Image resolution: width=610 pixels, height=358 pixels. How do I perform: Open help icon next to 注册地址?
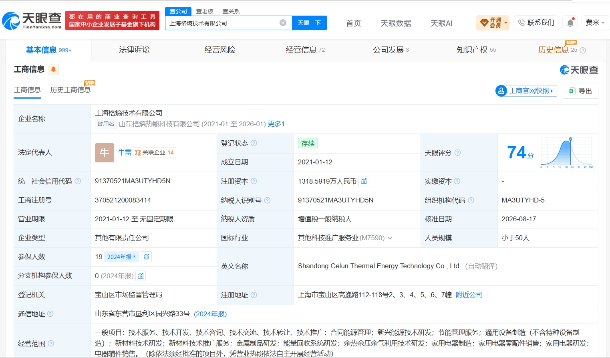254,295
